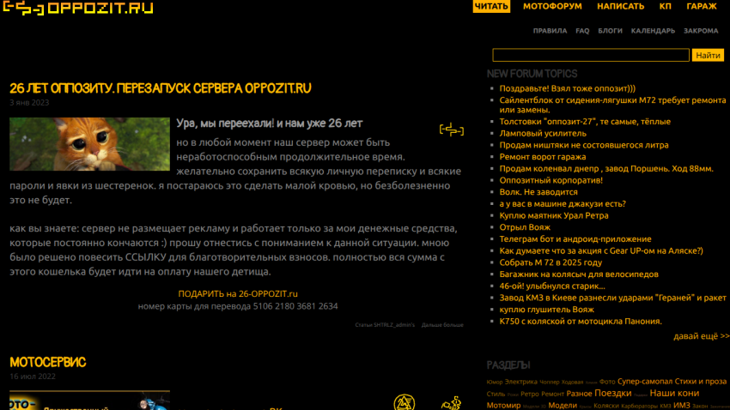Screen dimensions: 730x410
Task: Select the Поездки section tag
Action: tap(612, 393)
